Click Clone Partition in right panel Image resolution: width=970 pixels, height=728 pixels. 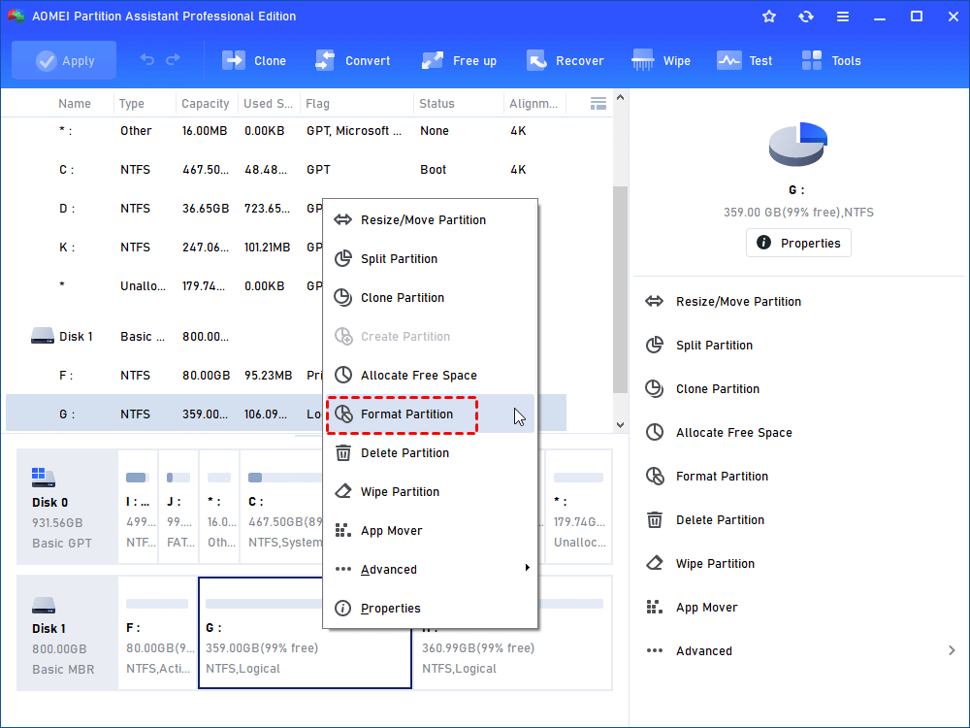pyautogui.click(x=702, y=389)
